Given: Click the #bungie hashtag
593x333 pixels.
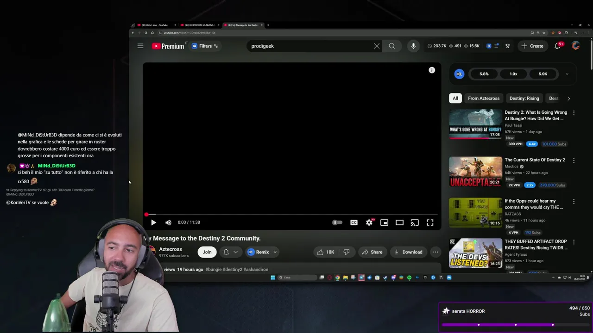Looking at the screenshot, I should pyautogui.click(x=213, y=269).
